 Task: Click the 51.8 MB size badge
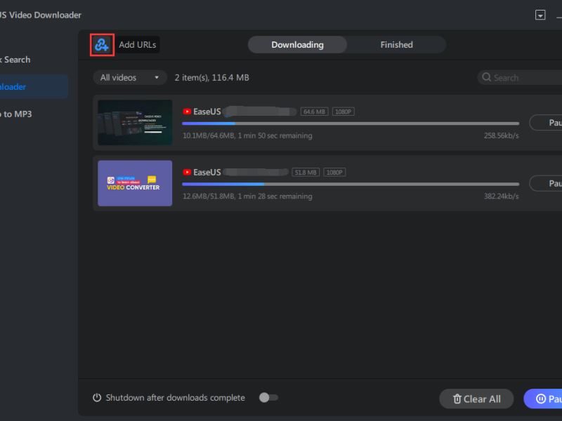coord(306,173)
